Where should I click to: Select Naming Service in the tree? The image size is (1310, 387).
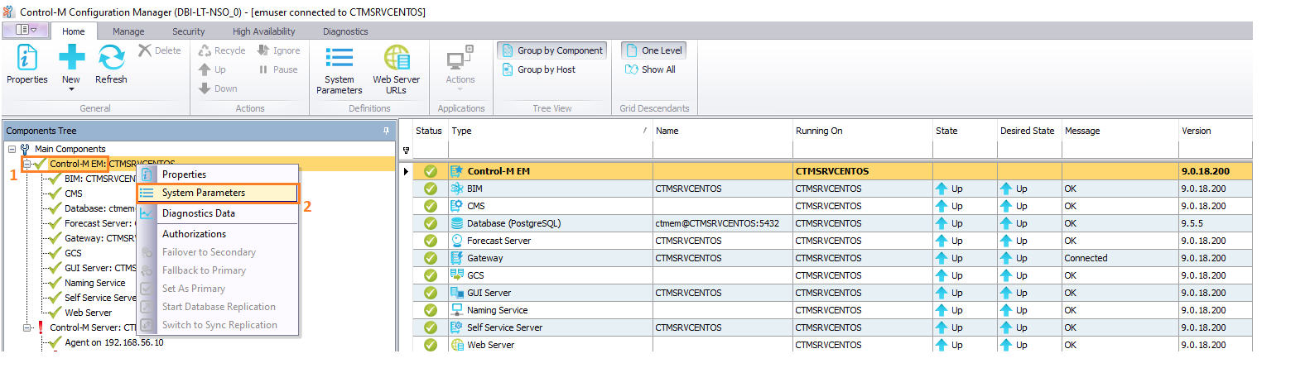click(95, 283)
